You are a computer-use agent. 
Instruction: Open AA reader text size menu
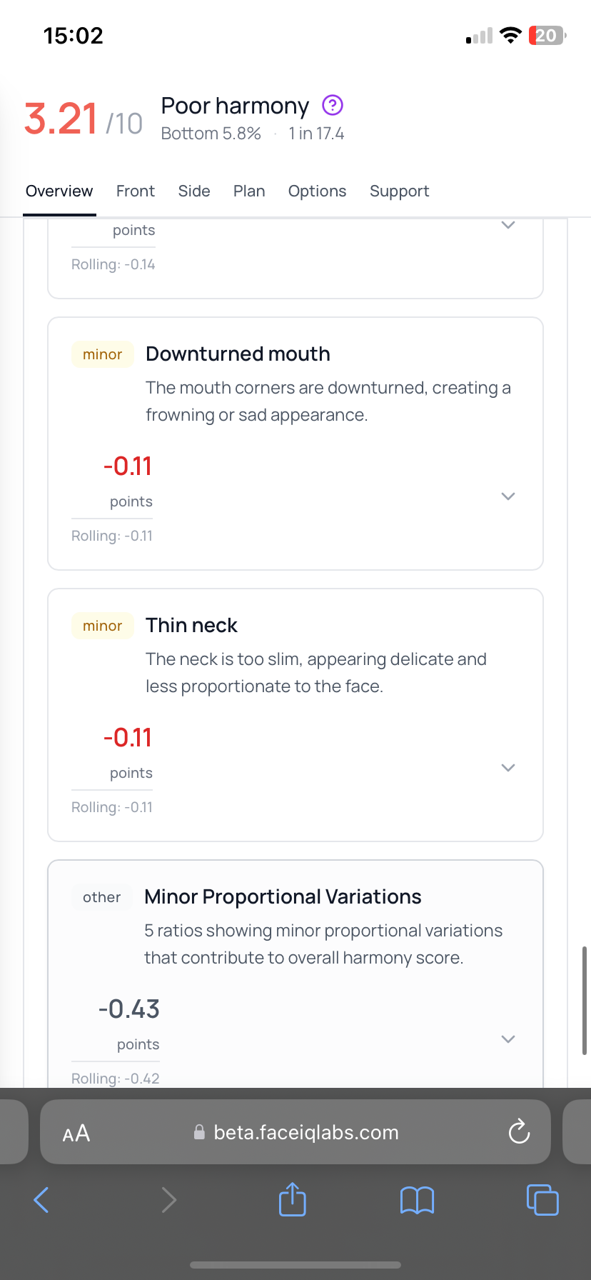click(x=76, y=1133)
